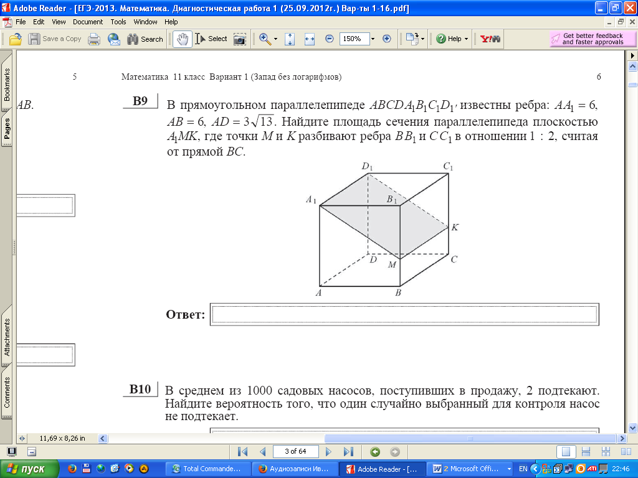Viewport: 638px width, 478px height.
Task: Open the Pages side panel tab
Action: click(x=6, y=129)
